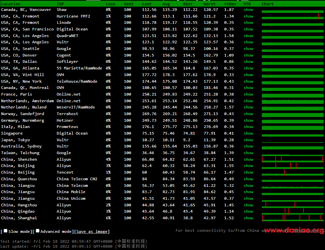325x250 pixels.
Task: Click the Shanghai Aliyun latency chart
Action: coord(293,218)
